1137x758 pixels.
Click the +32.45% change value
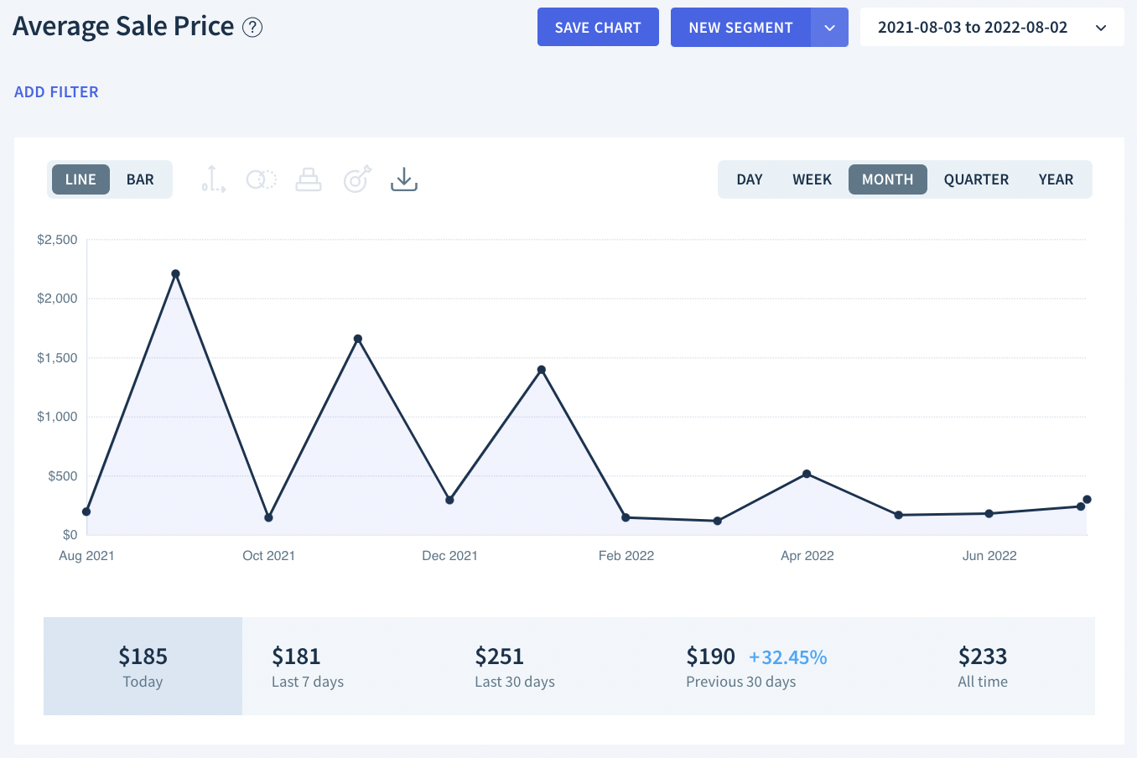pos(787,657)
